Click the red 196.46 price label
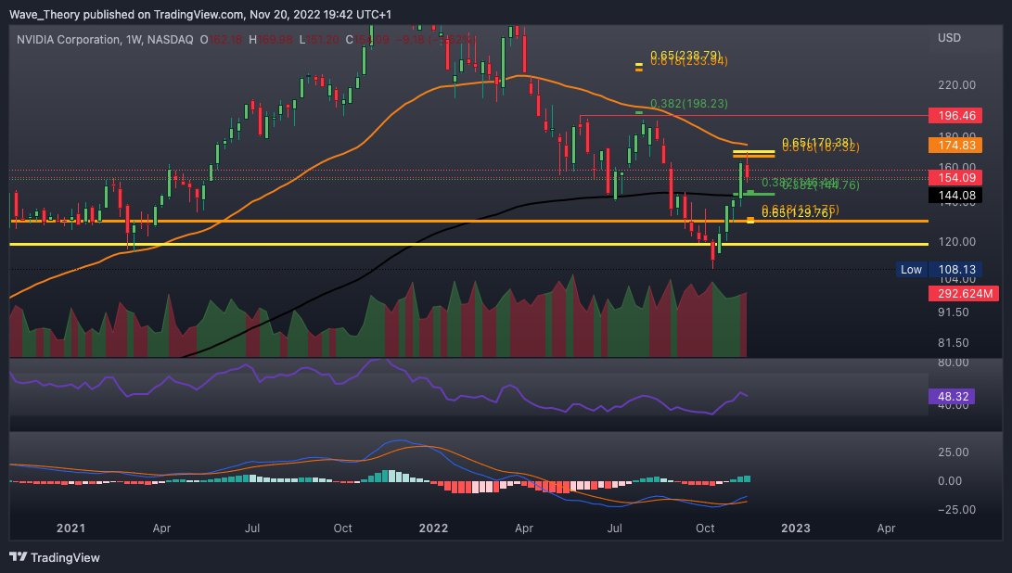The height and width of the screenshot is (573, 1012). (x=955, y=116)
